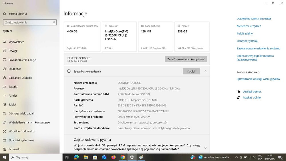The height and width of the screenshot is (161, 286).
Task: Launch Google Chrome from taskbar
Action: pos(123,157)
